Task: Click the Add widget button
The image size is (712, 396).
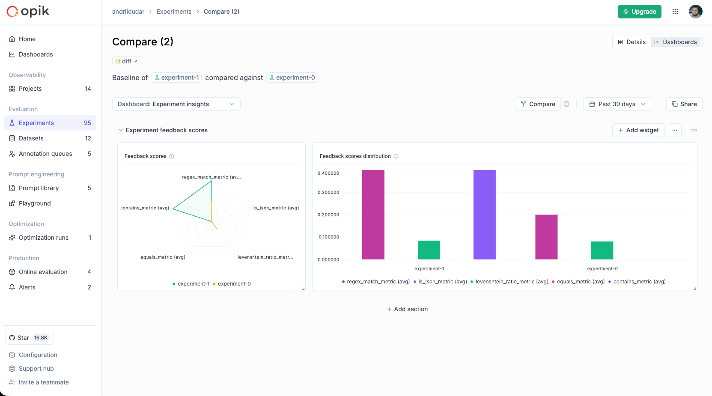Action: pyautogui.click(x=638, y=130)
